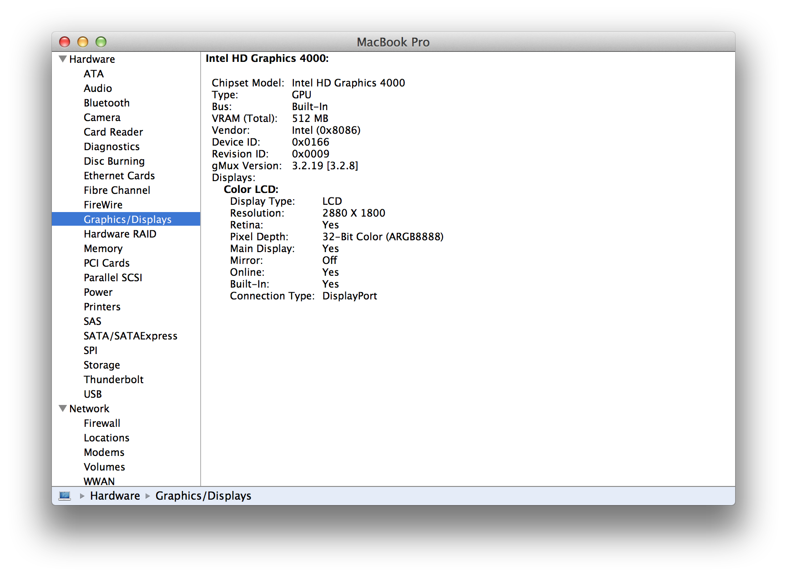Click the VRAM value 512 MB
The width and height of the screenshot is (787, 577).
coord(310,118)
